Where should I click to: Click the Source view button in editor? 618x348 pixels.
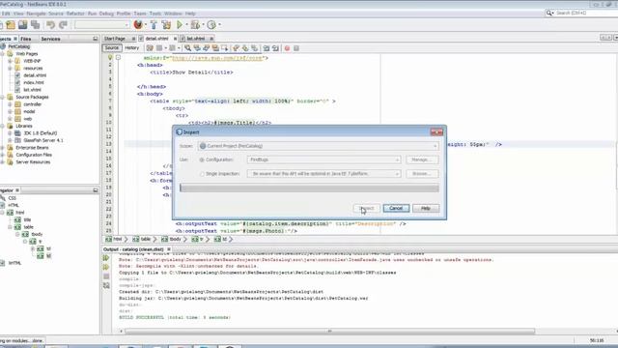pyautogui.click(x=112, y=47)
